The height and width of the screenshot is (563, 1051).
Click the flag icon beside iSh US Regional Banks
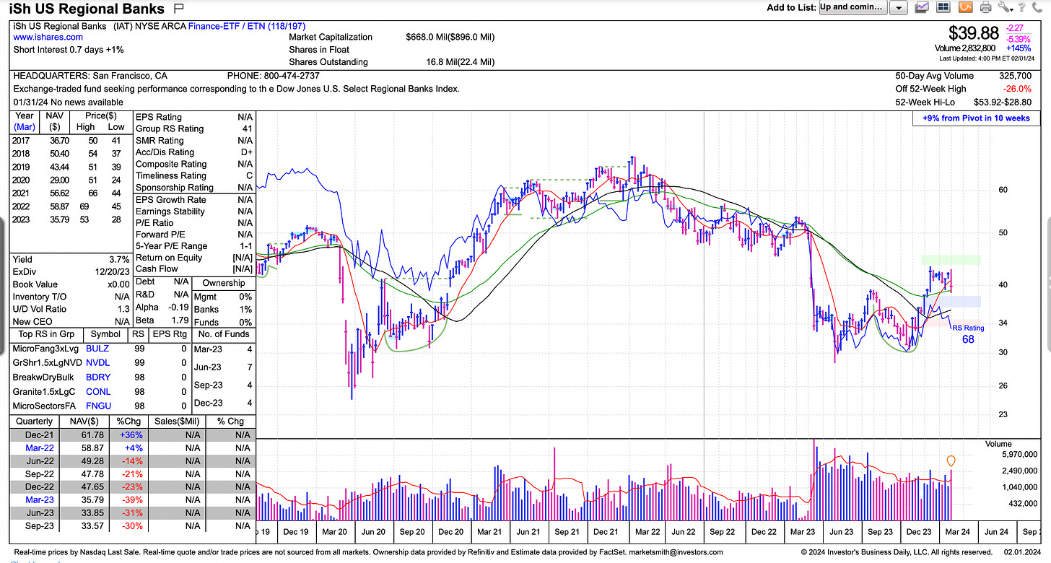click(179, 9)
